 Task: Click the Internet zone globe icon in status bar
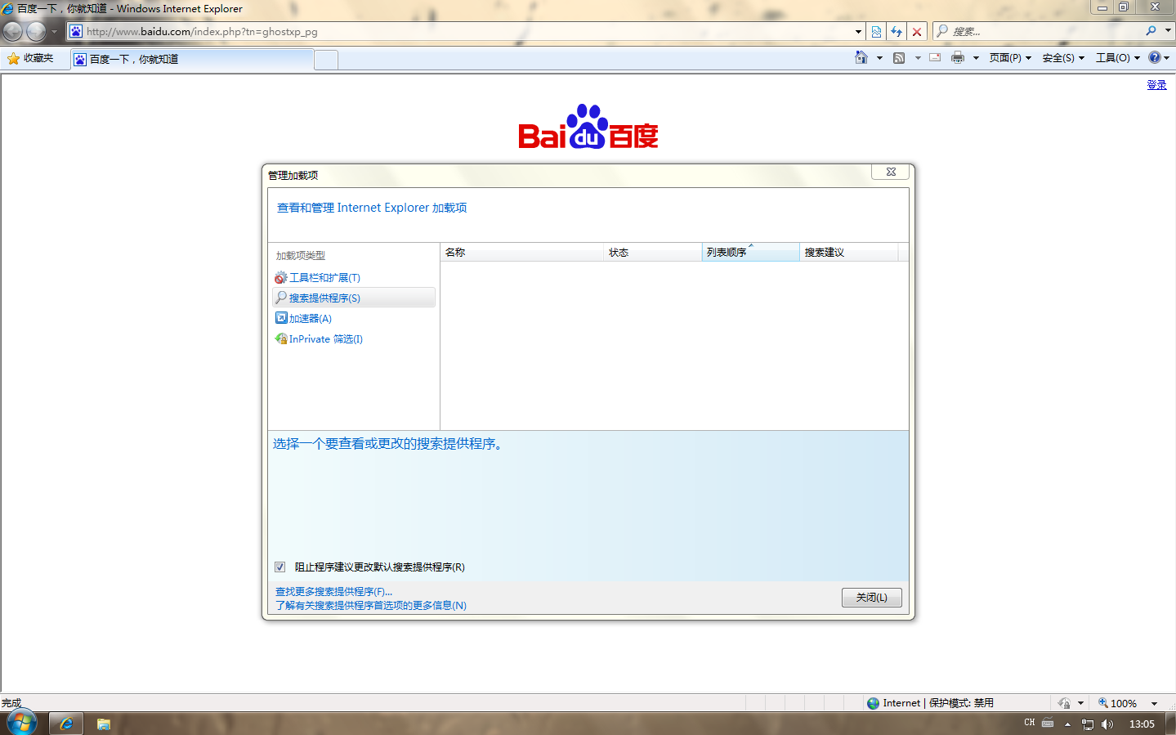pos(873,703)
